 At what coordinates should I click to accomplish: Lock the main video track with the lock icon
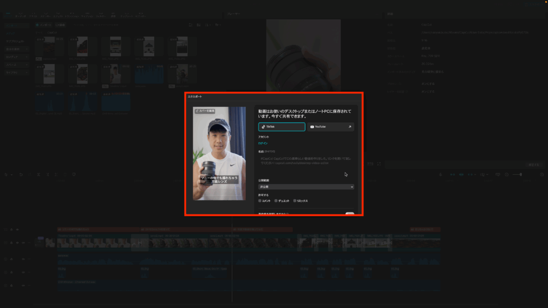coord(11,243)
